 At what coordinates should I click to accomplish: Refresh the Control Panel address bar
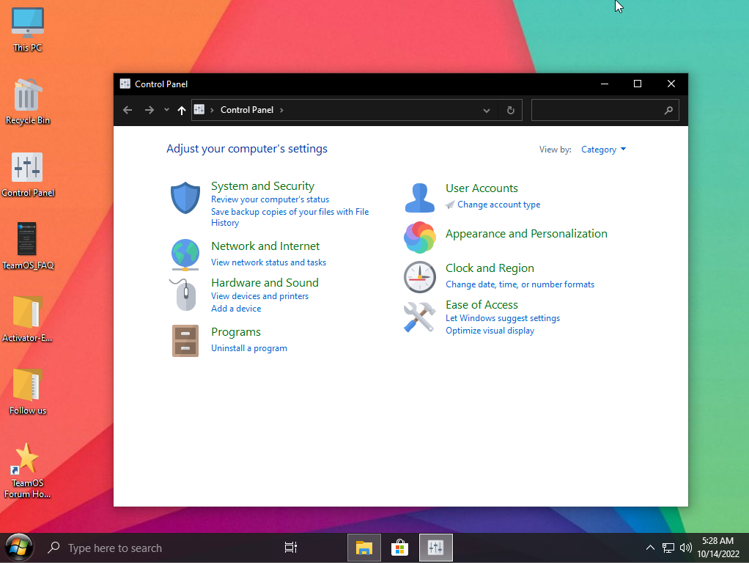[x=511, y=110]
